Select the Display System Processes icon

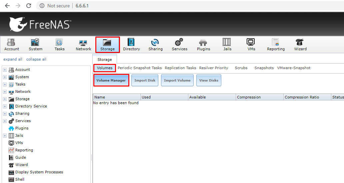point(11,172)
